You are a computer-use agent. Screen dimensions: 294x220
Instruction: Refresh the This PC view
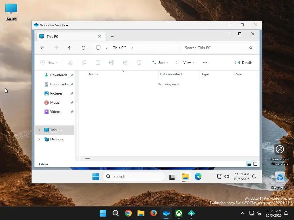point(84,48)
